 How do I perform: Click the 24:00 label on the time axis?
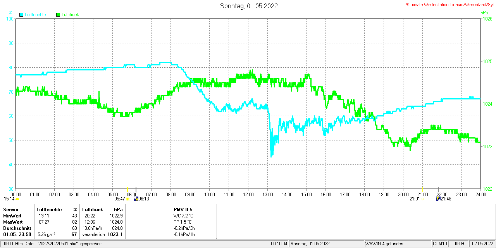[481, 194]
